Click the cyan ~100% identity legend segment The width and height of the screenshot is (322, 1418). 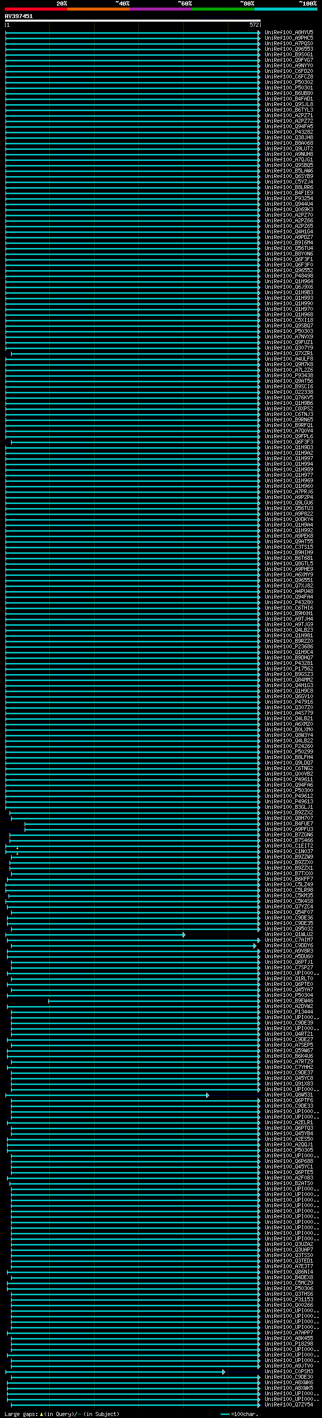point(286,9)
